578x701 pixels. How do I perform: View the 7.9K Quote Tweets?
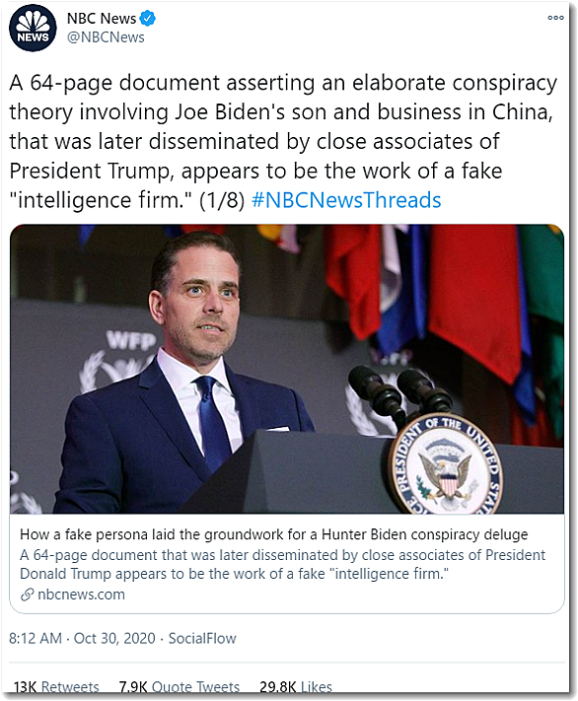click(180, 686)
